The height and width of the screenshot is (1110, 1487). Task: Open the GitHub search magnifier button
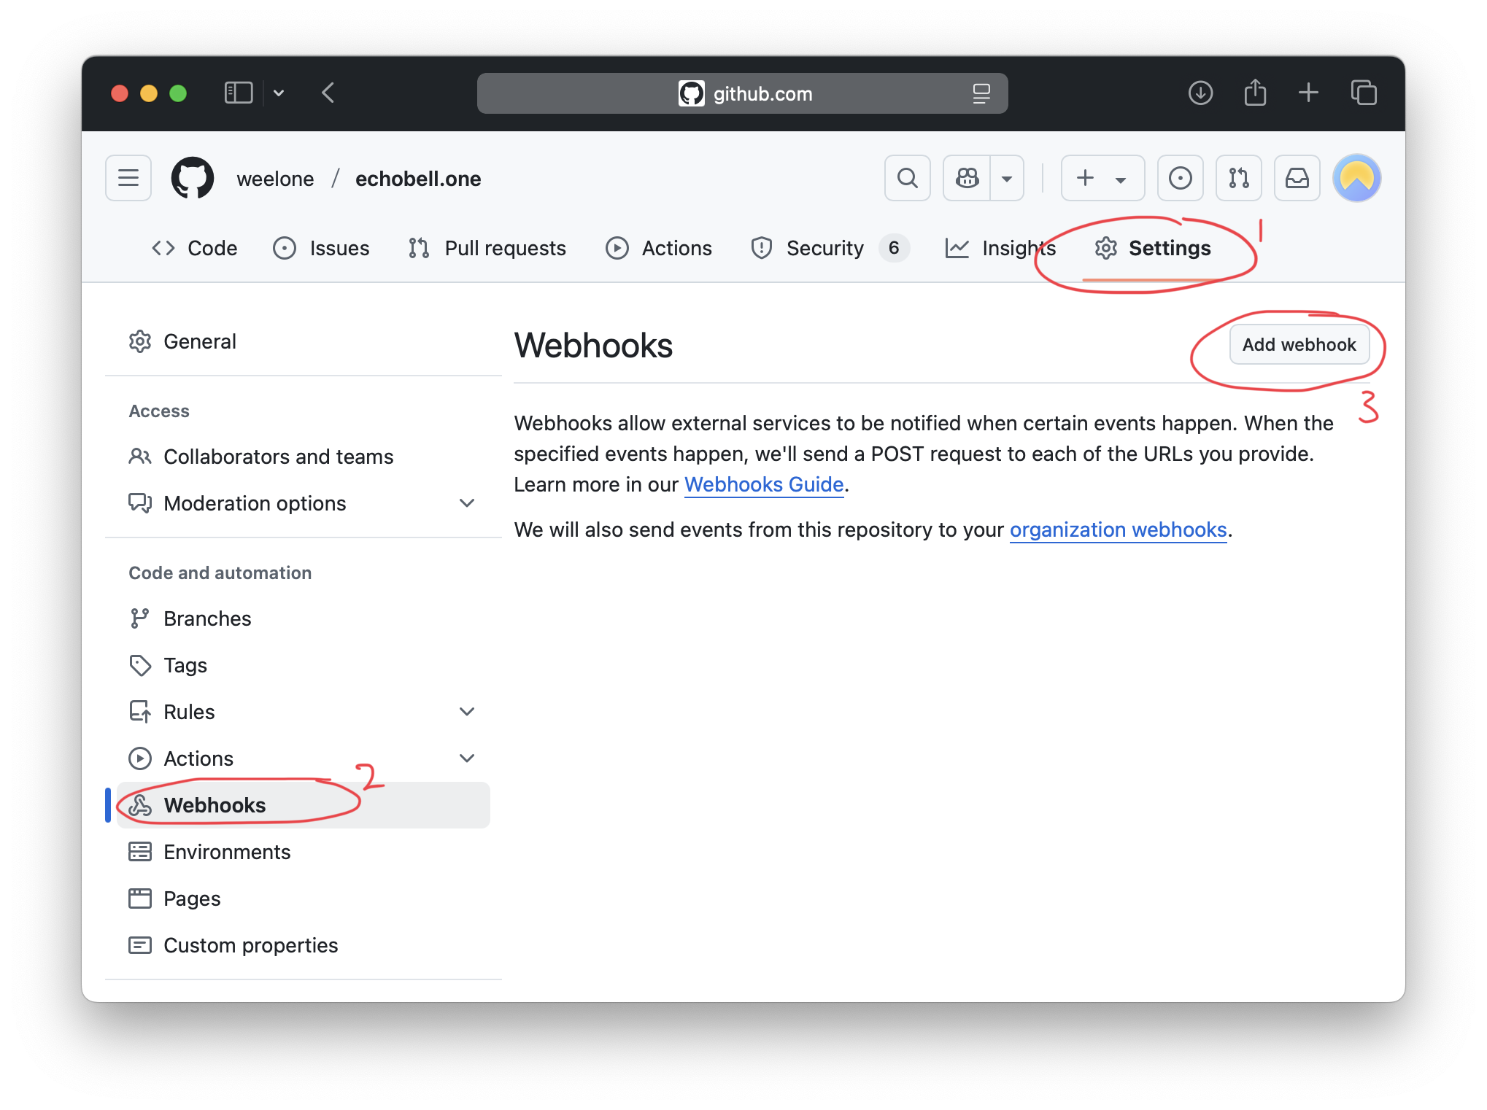(908, 178)
